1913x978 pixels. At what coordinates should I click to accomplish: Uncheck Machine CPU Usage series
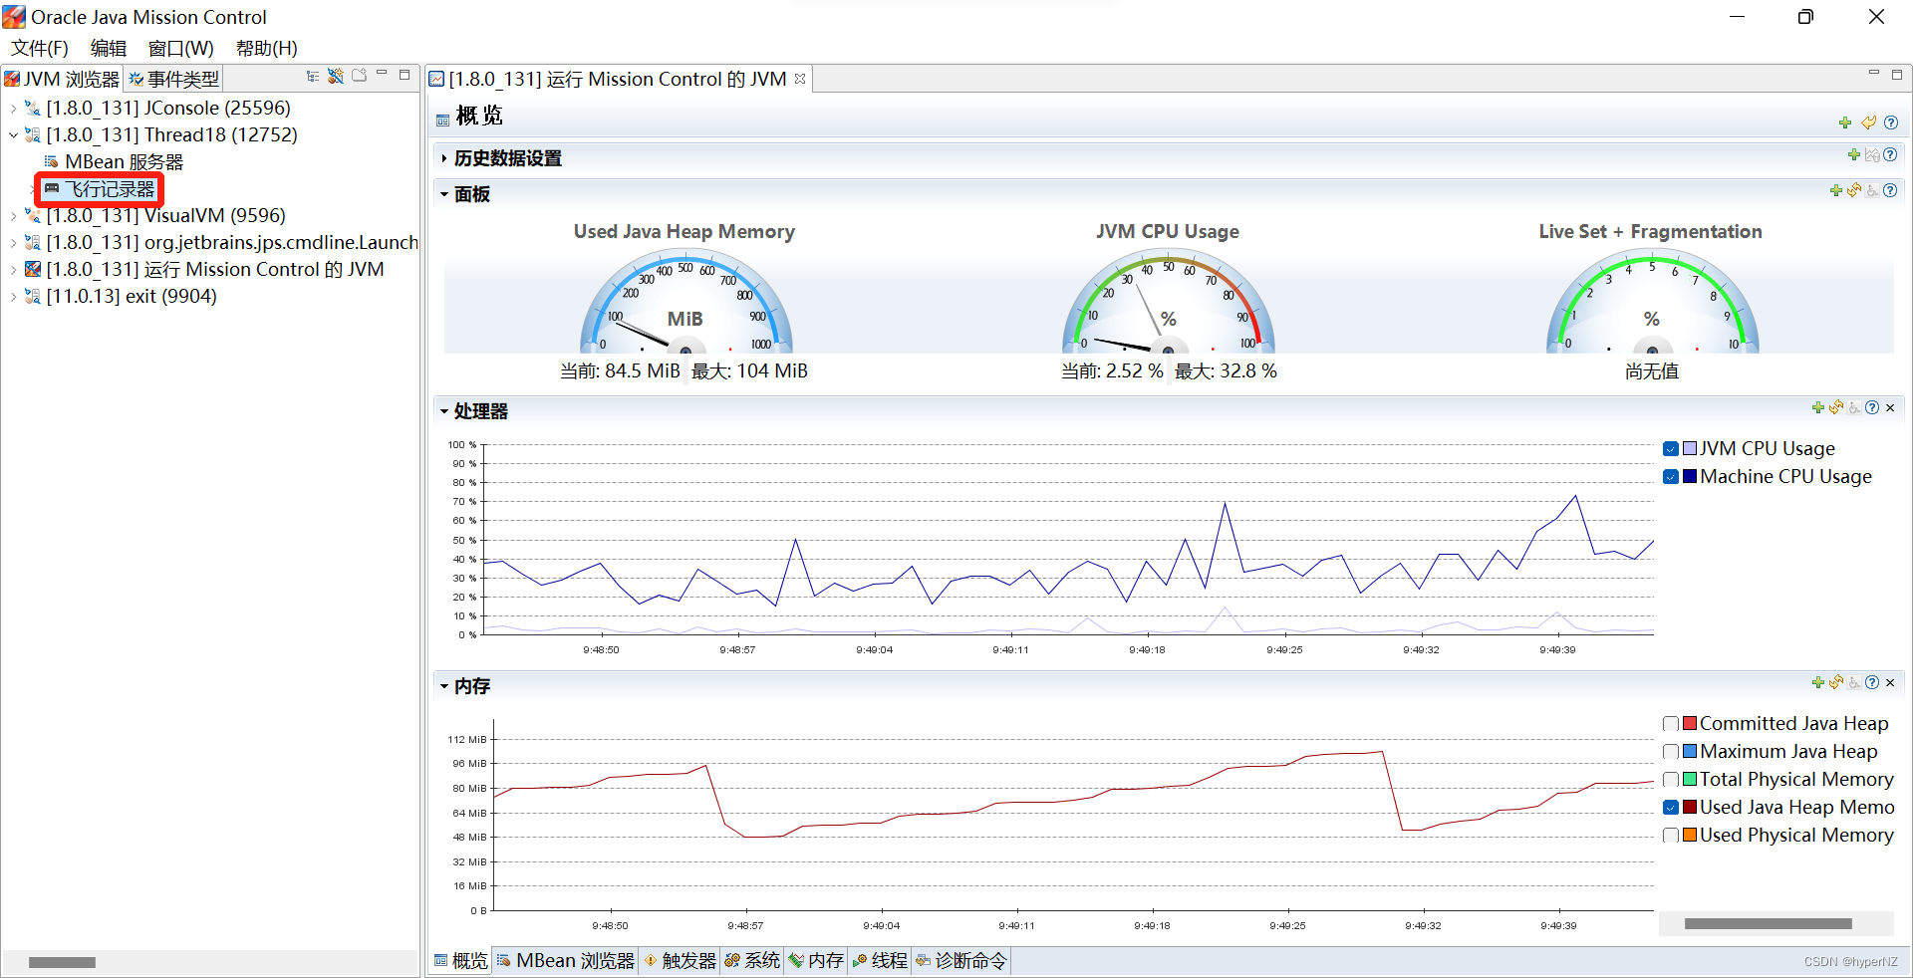(x=1671, y=477)
